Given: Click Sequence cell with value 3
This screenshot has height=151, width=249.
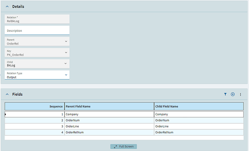Looking at the screenshot, I should (x=35, y=126).
